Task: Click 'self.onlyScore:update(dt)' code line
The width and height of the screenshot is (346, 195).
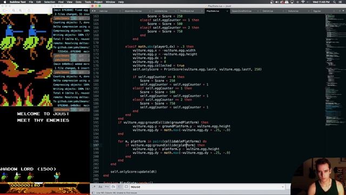Action: pos(134,172)
